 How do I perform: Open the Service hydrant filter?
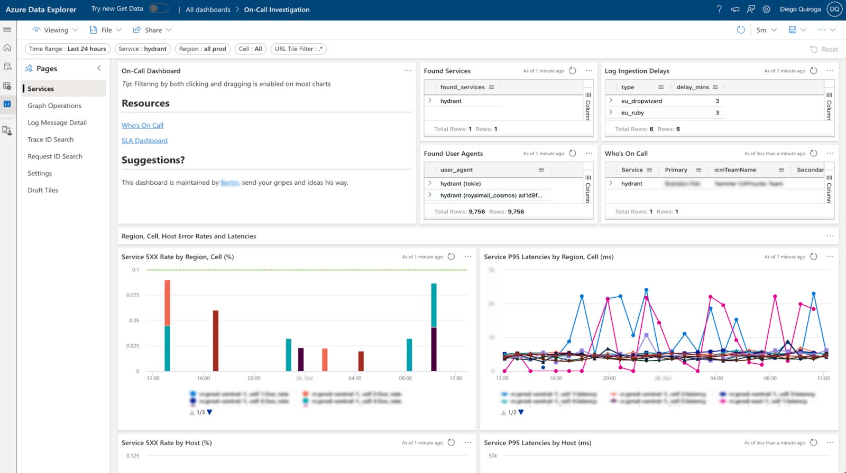coord(142,49)
